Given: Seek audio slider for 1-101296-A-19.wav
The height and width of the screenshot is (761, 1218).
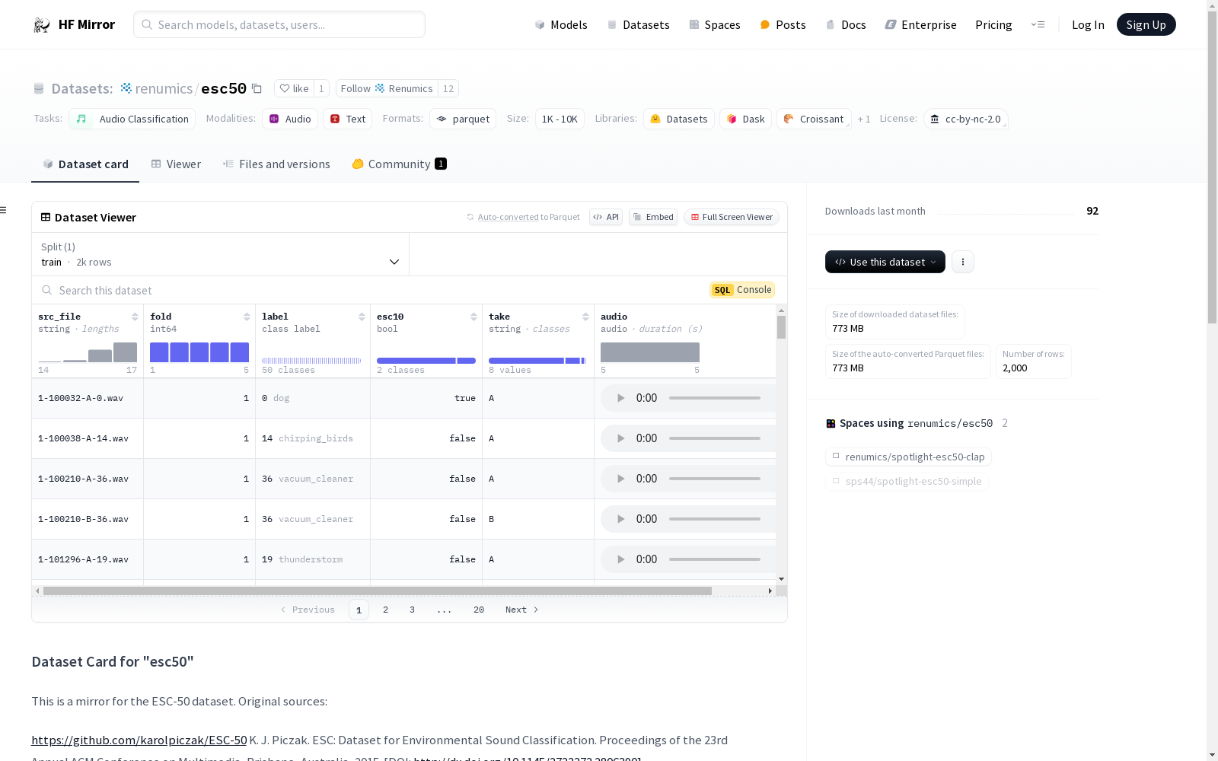Looking at the screenshot, I should [x=715, y=559].
